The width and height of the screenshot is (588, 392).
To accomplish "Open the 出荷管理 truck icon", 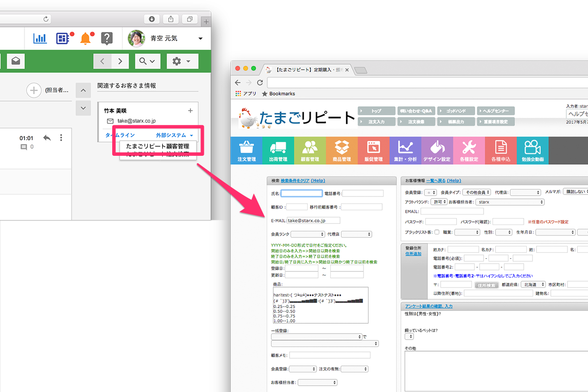I will [278, 150].
